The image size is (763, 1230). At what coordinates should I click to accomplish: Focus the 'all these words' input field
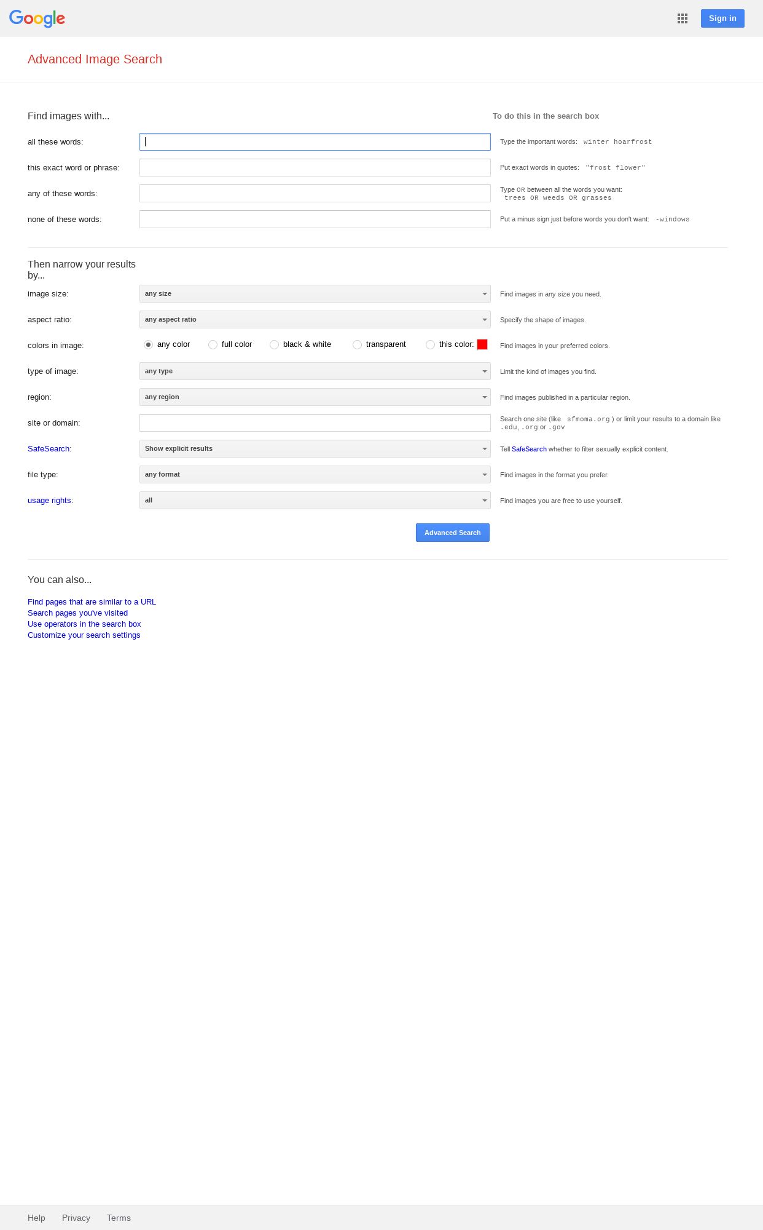(315, 142)
